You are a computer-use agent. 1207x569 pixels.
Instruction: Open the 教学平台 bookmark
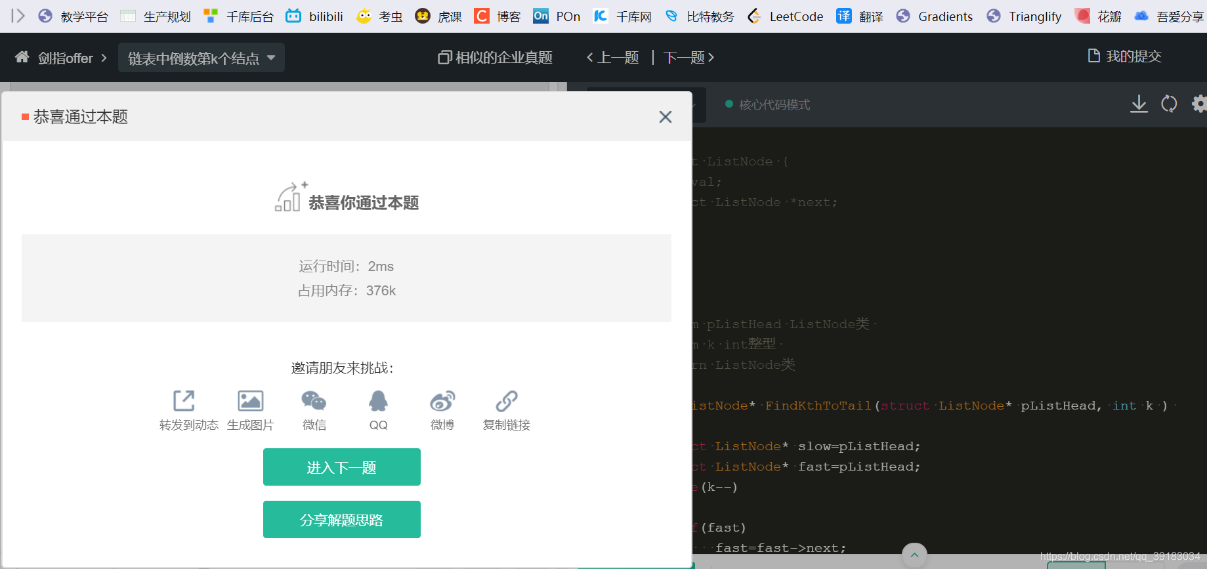point(73,16)
